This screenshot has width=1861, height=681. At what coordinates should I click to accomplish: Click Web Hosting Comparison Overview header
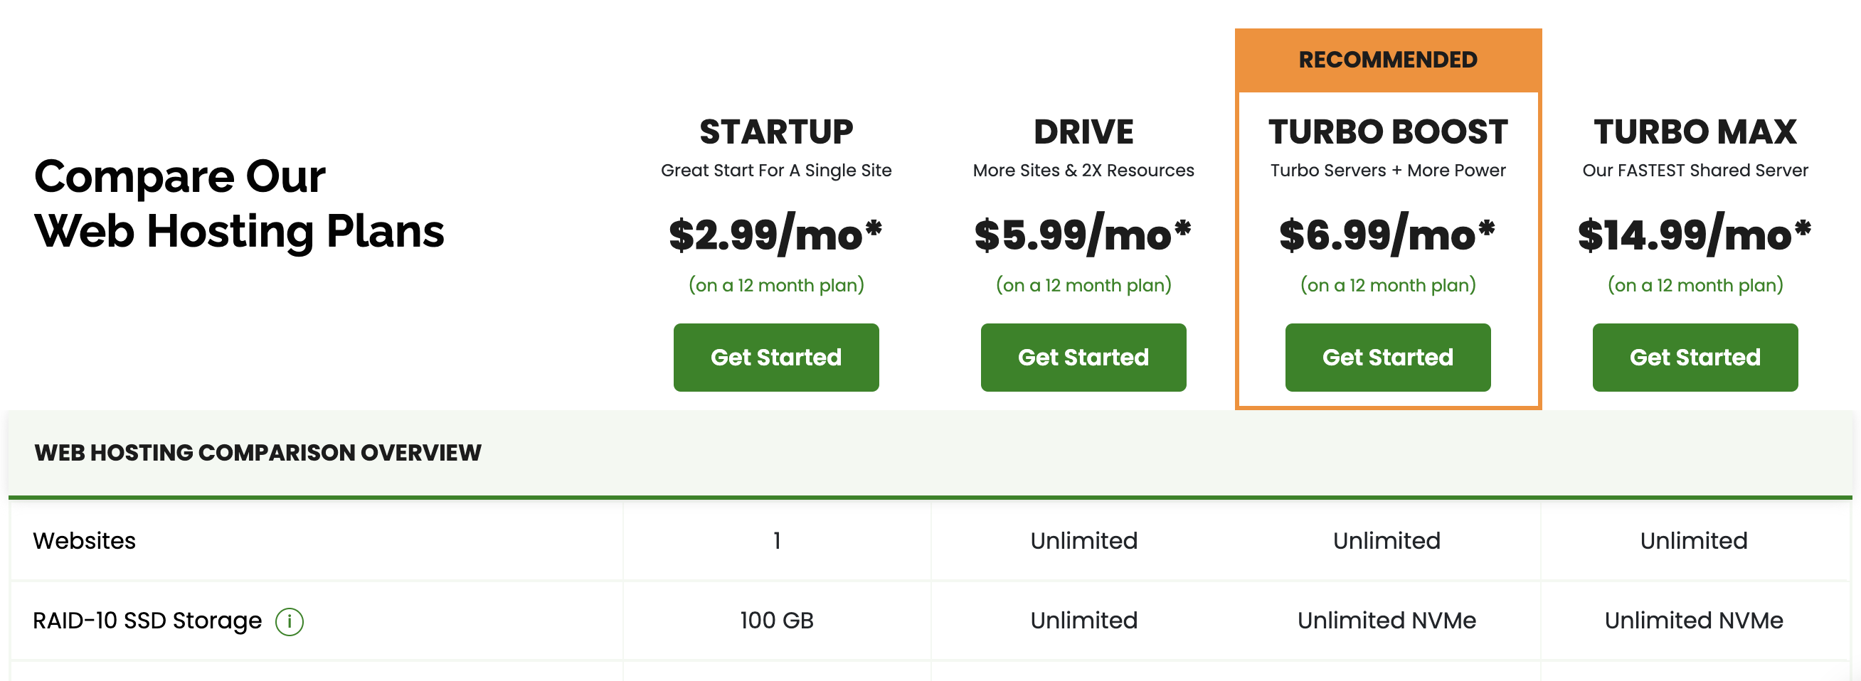258,453
